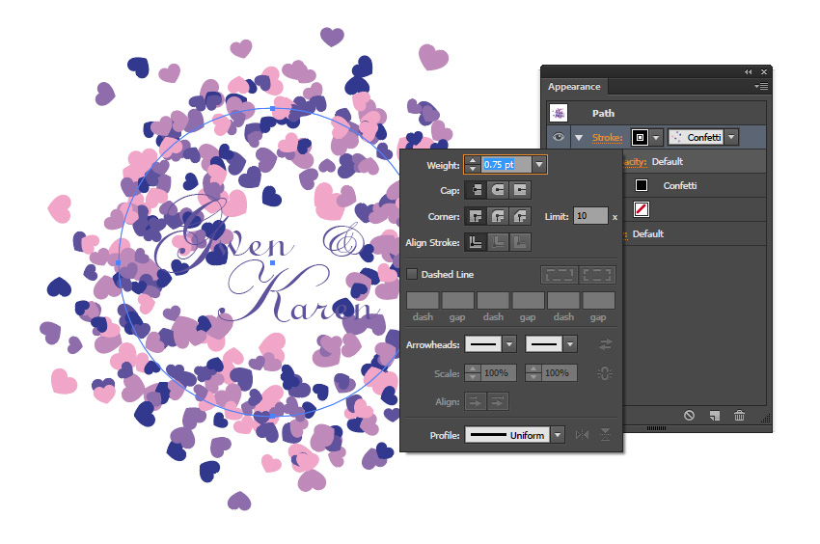Click the red slash None fill swatch
Image resolution: width=820 pixels, height=544 pixels.
click(x=642, y=209)
